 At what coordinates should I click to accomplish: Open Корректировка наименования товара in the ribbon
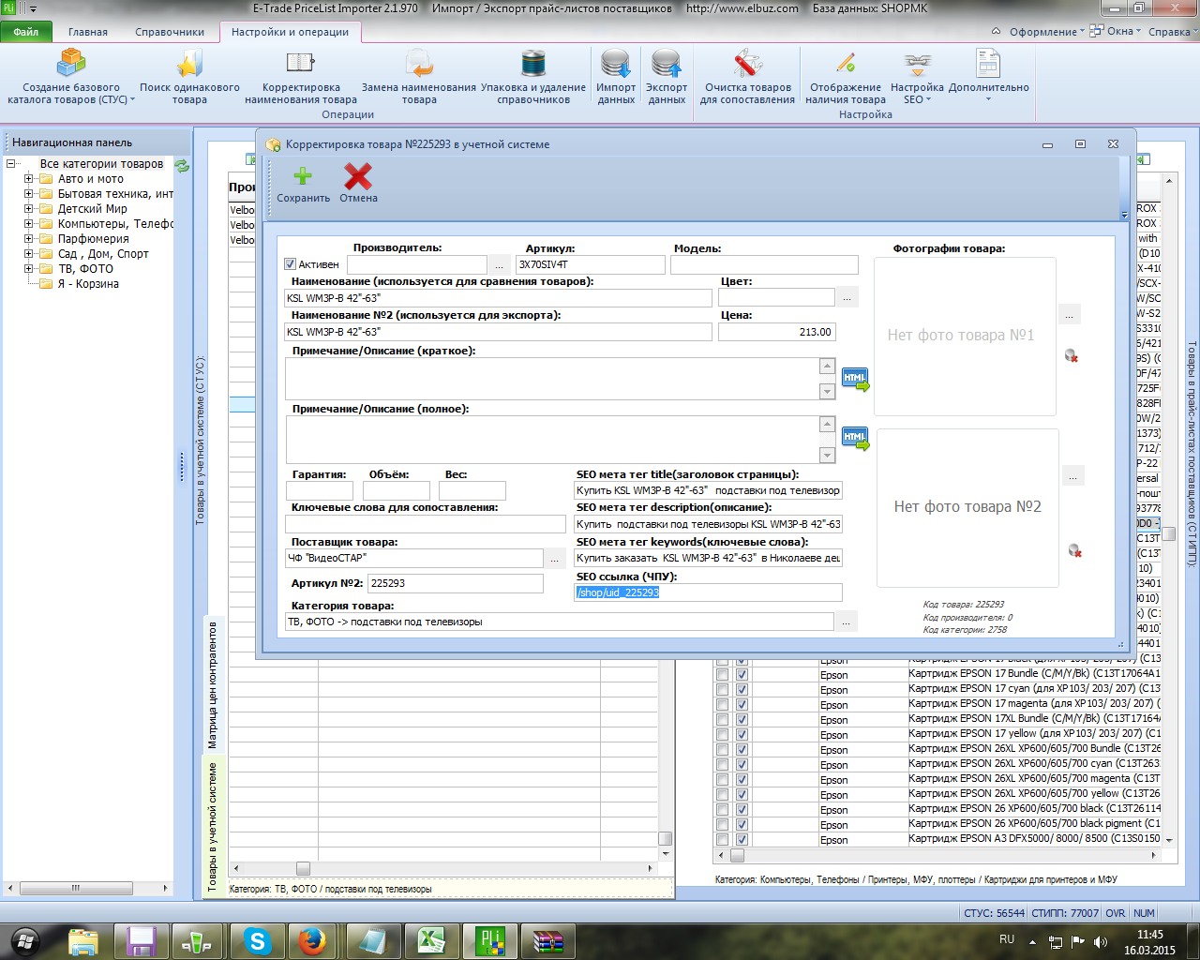tap(301, 77)
